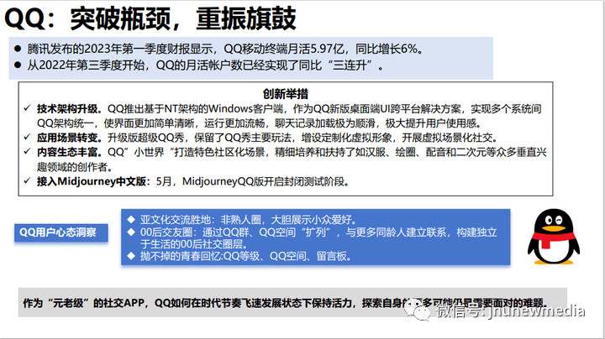Click the diamond bullet before "00后交友圈"

pyautogui.click(x=131, y=232)
